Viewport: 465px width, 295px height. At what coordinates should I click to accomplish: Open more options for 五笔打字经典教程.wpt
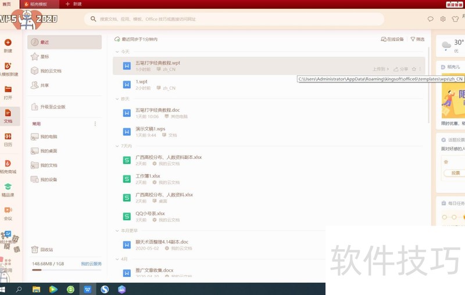pos(420,69)
